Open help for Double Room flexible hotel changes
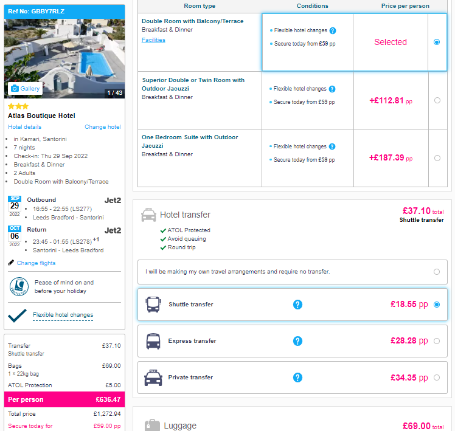Viewport: 455px width, 431px height. (x=333, y=30)
